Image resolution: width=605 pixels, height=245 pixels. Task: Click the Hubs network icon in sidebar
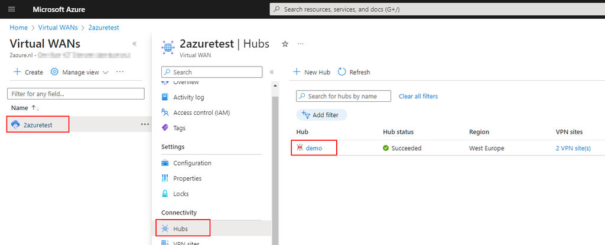click(x=165, y=229)
